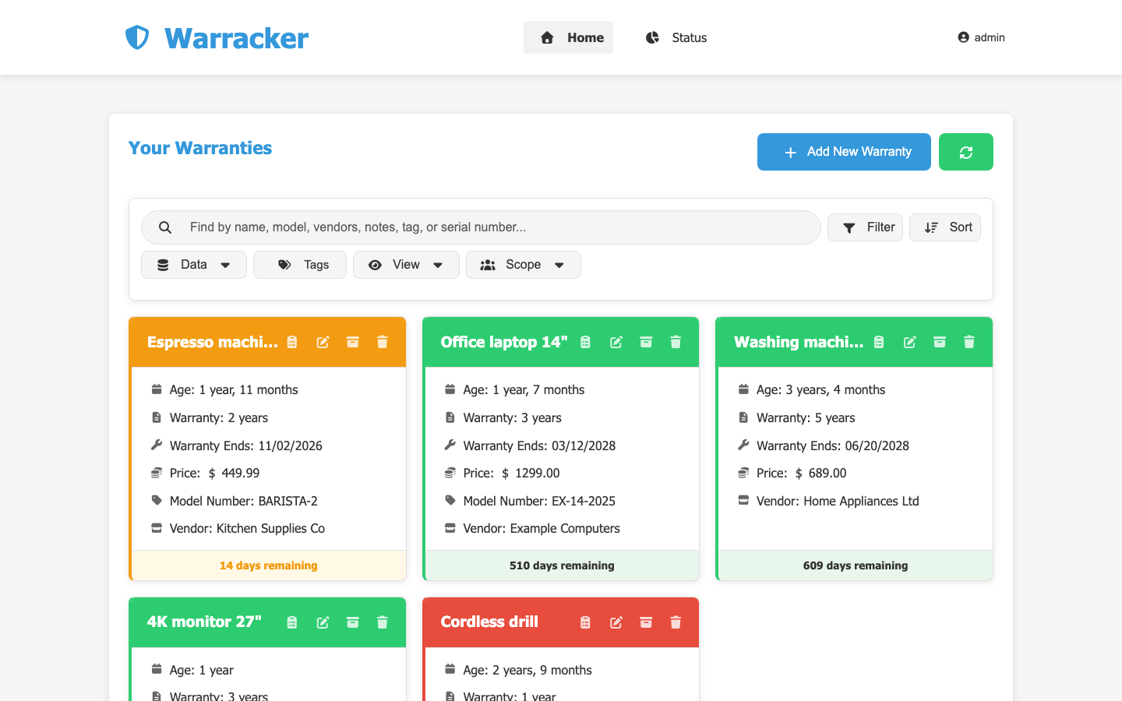The width and height of the screenshot is (1122, 701).
Task: Switch to the Status page
Action: point(676,37)
